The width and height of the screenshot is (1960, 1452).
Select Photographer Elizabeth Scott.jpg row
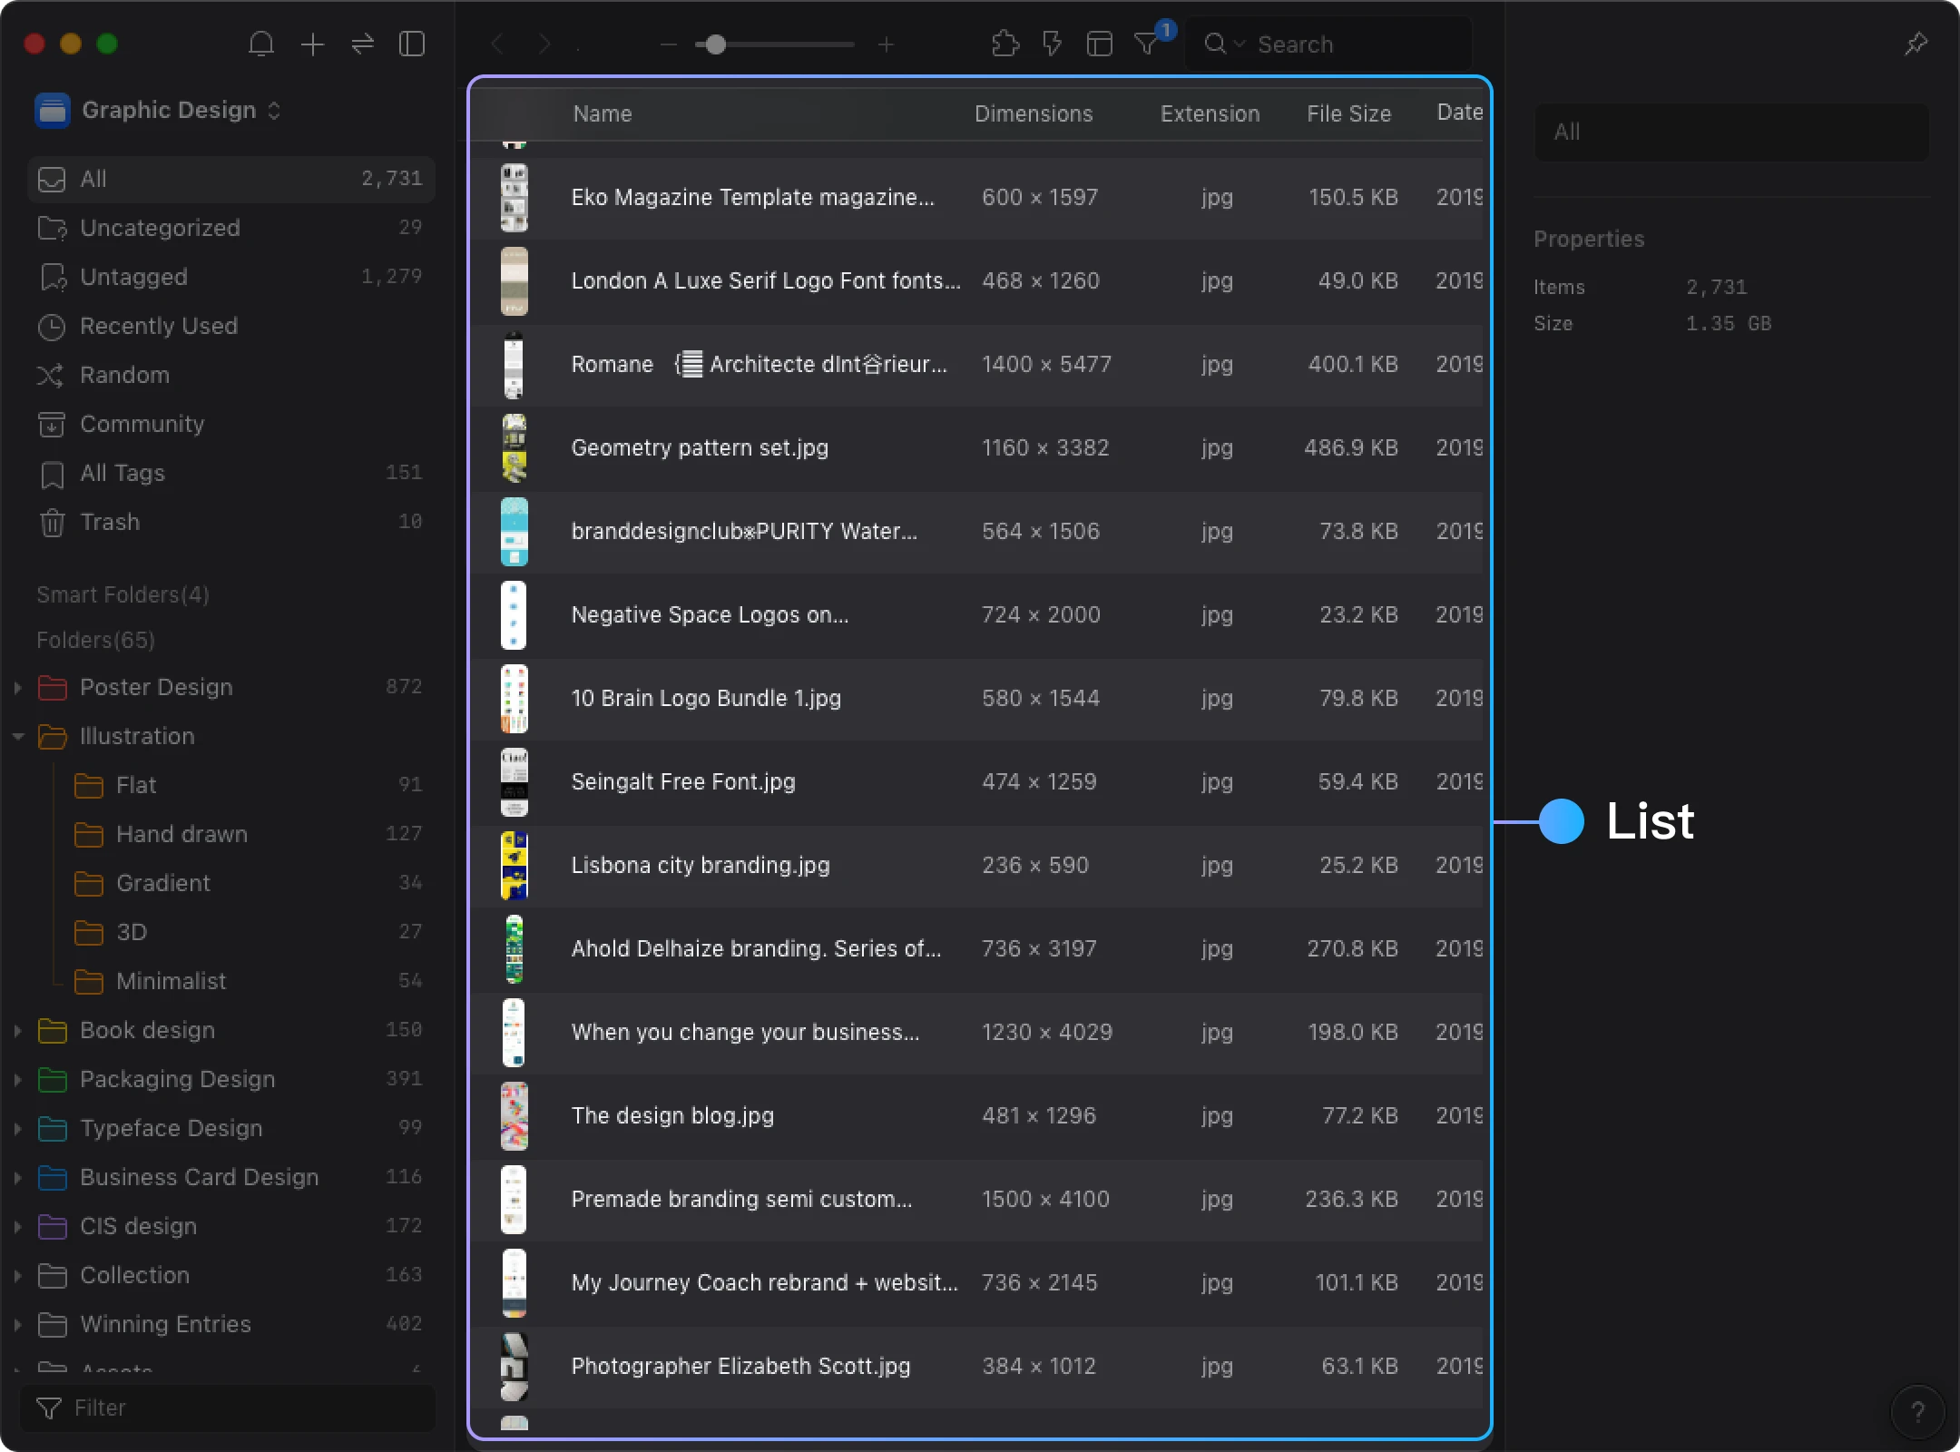tap(977, 1367)
